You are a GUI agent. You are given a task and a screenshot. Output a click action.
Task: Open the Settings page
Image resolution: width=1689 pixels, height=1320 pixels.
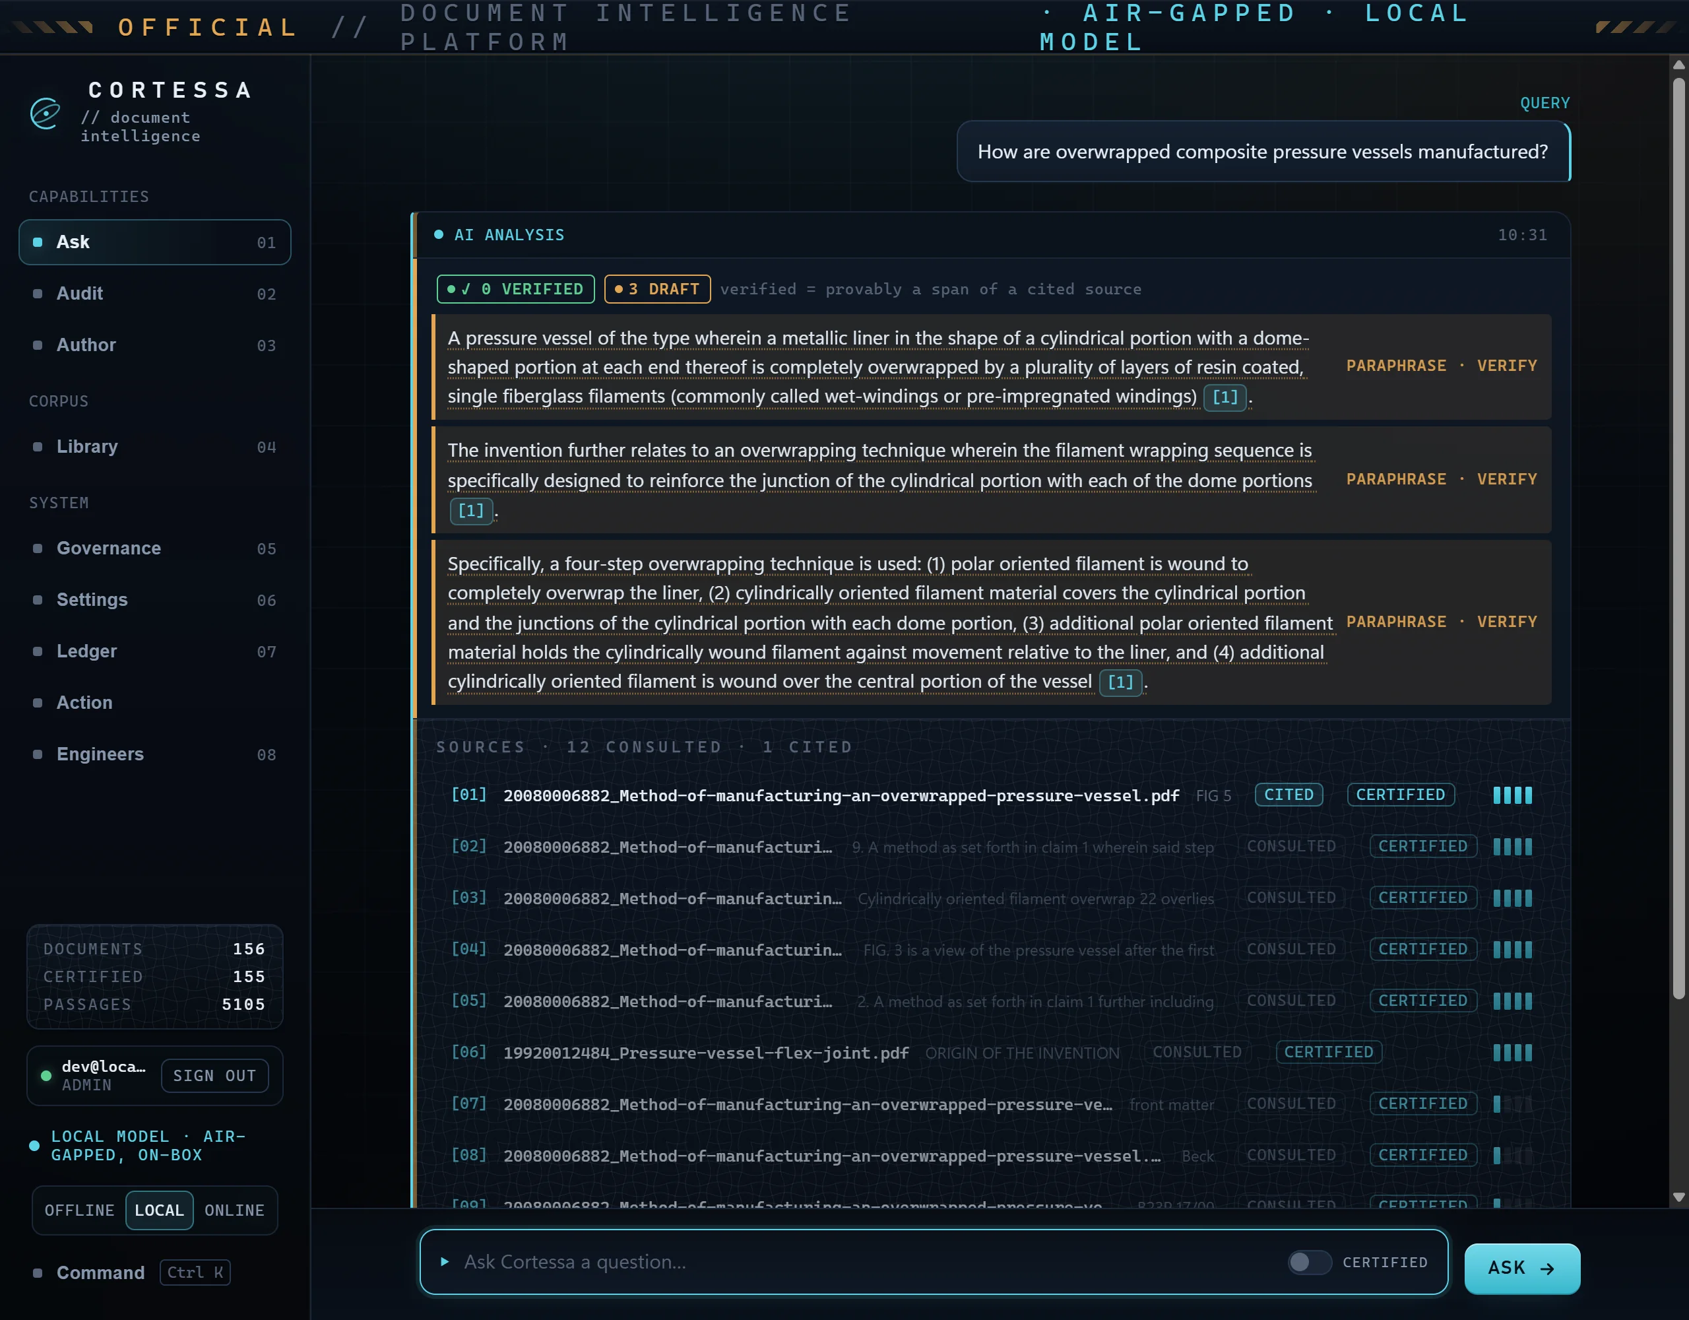tap(154, 600)
